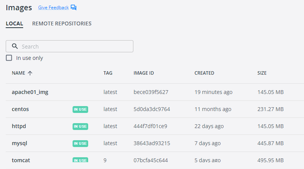The image size is (304, 169).
Task: Click image ID 5d0da3dc9764
Action: click(x=152, y=109)
